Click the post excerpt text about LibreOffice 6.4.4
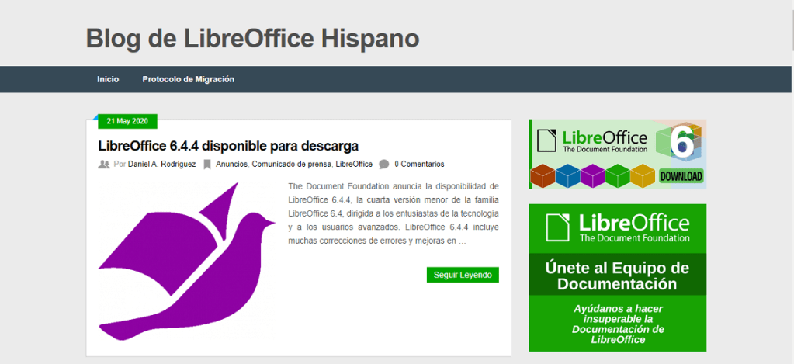The image size is (794, 364). (394, 213)
